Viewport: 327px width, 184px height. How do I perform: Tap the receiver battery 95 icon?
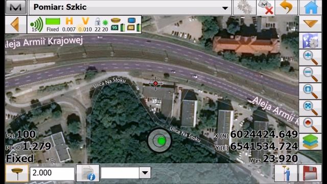click(118, 25)
